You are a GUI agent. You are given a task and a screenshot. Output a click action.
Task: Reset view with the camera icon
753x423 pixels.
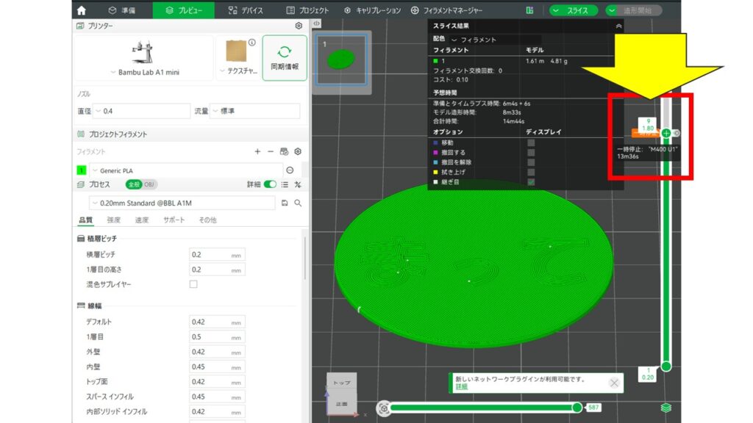pyautogui.click(x=384, y=408)
